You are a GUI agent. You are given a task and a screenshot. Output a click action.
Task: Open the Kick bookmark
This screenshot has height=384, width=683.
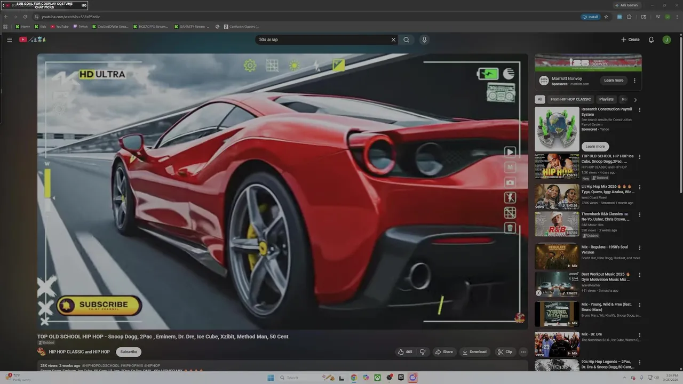coord(41,26)
